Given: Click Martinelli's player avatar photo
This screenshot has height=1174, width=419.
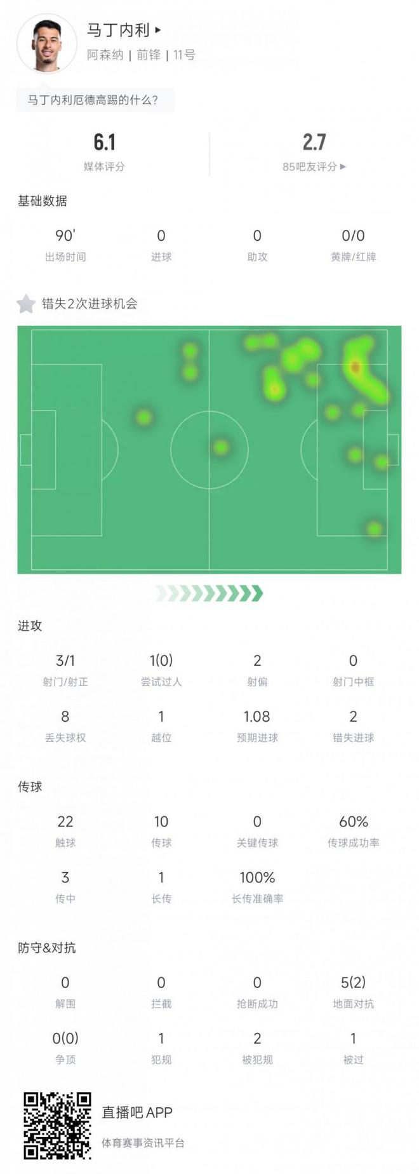Looking at the screenshot, I should (47, 44).
